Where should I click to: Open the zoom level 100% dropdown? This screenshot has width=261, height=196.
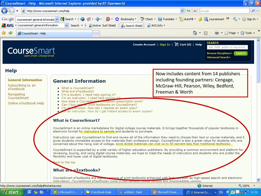pos(254,186)
